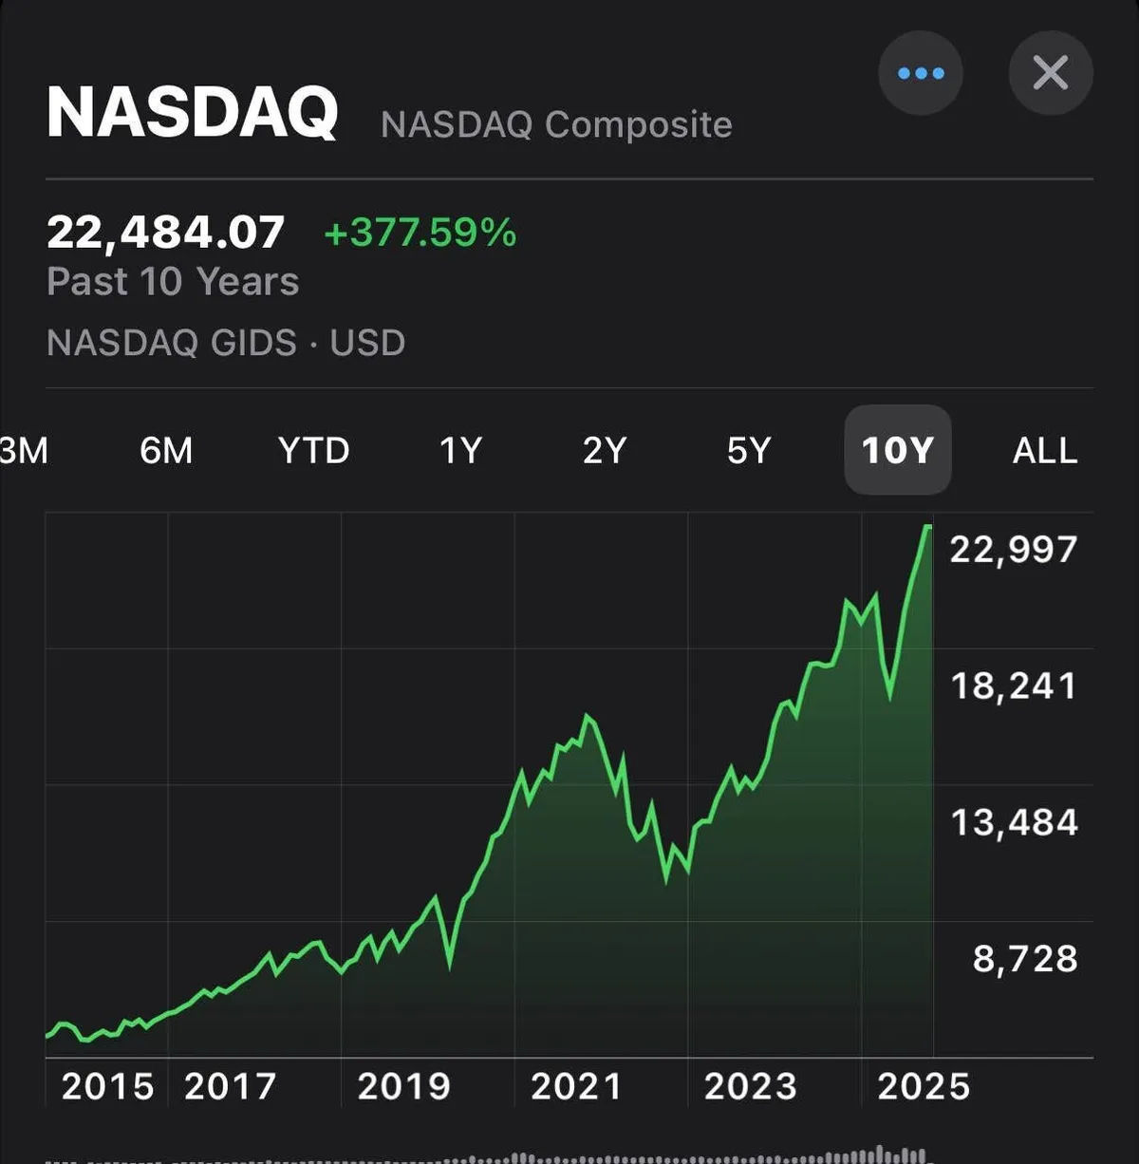Tap the 2023 year label on axis
Image resolution: width=1139 pixels, height=1164 pixels.
coord(750,1086)
